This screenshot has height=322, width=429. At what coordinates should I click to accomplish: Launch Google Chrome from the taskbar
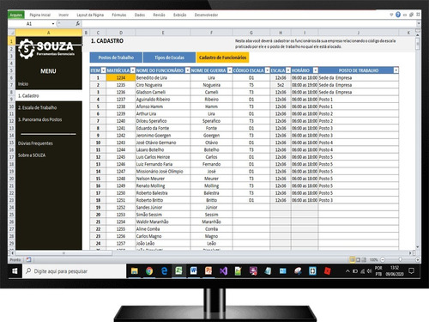tap(149, 270)
